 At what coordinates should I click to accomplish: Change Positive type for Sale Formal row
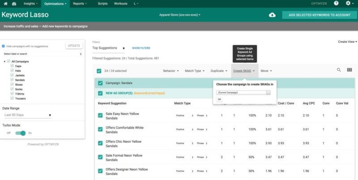pos(184,157)
